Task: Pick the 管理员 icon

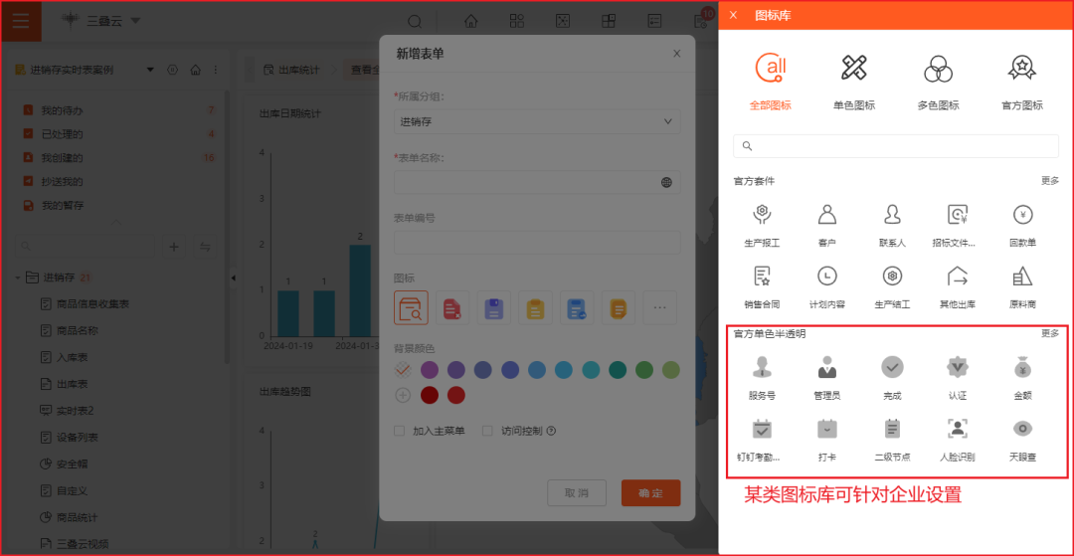Action: [x=826, y=367]
